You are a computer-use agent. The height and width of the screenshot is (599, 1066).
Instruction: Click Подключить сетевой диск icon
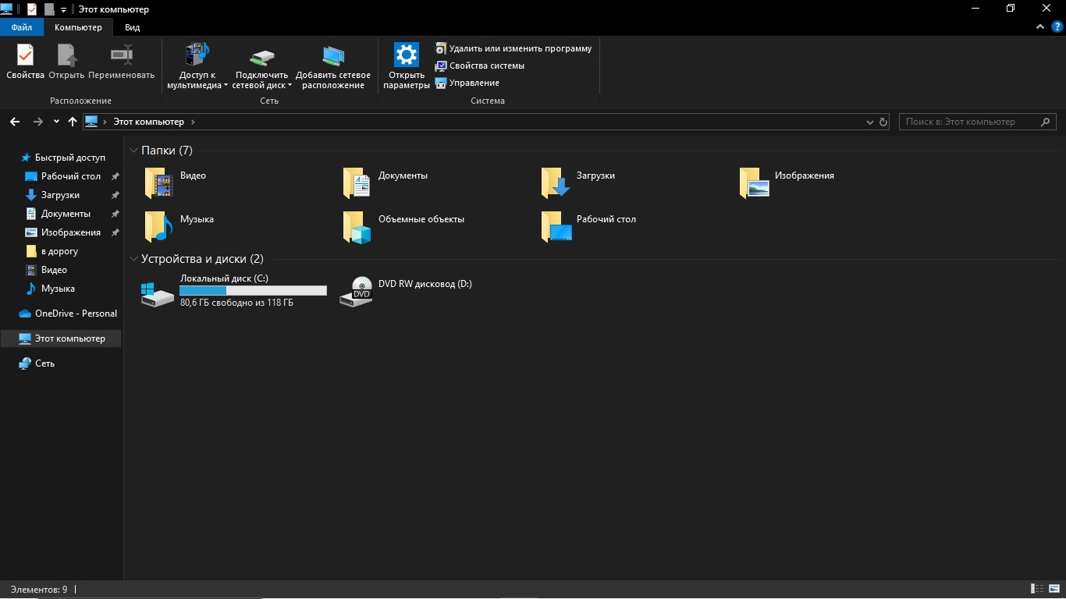pos(262,58)
